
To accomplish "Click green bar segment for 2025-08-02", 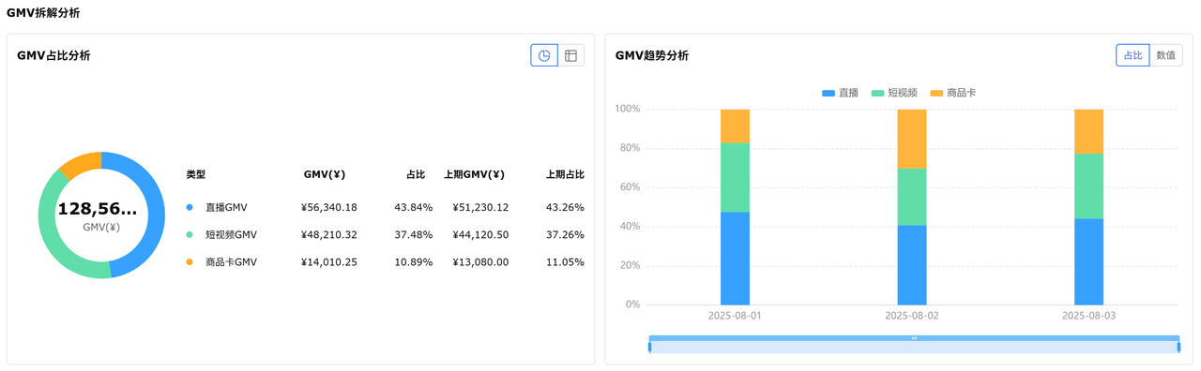I will [912, 196].
